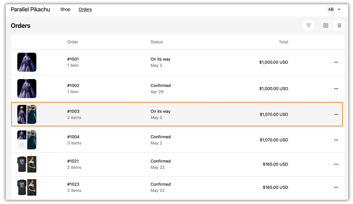This screenshot has height=204, width=353.
Task: Click the green dress thumbnail in order #1023
Action: [x=32, y=187]
